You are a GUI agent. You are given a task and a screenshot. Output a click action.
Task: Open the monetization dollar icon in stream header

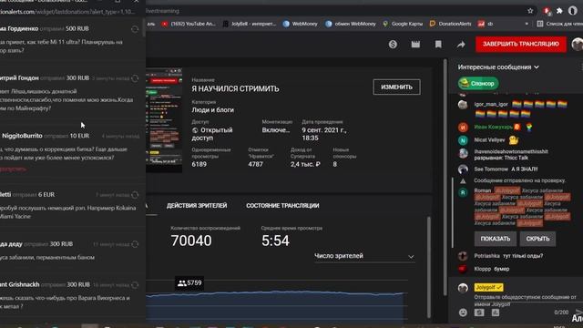coord(393,45)
